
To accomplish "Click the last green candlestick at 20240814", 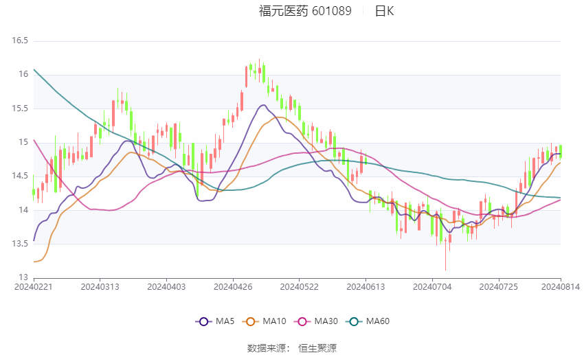I will click(561, 152).
